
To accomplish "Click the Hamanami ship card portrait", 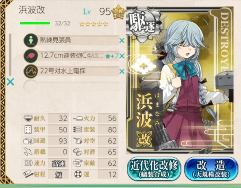I will pyautogui.click(x=180, y=80).
